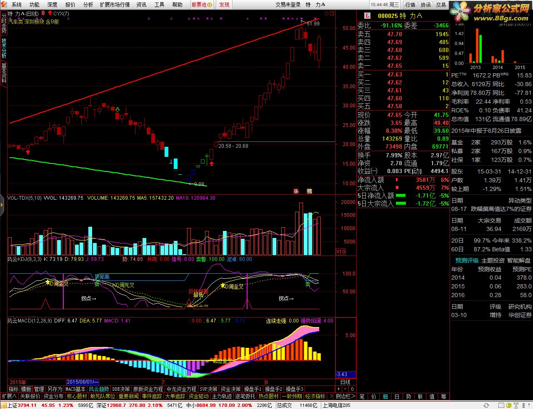The height and width of the screenshot is (409, 533).
Task: Toggle the 侧边栏> sidebar
Action: [345, 397]
